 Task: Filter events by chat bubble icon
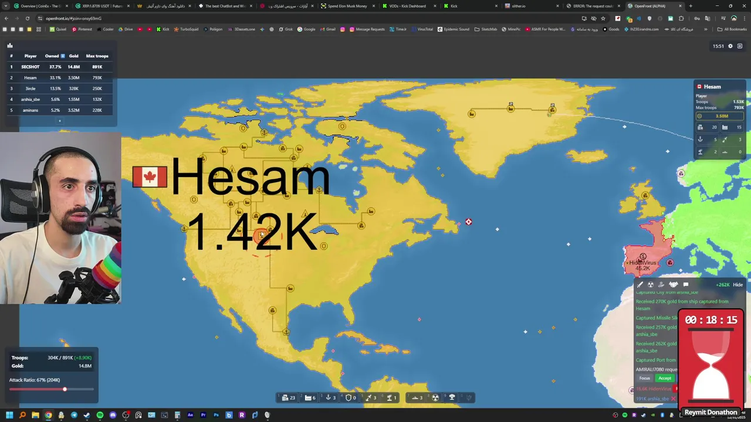click(686, 285)
